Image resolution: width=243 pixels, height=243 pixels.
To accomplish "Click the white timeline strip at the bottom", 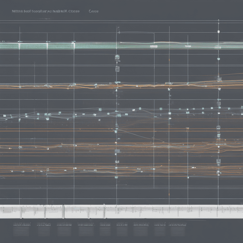I will tap(121, 211).
